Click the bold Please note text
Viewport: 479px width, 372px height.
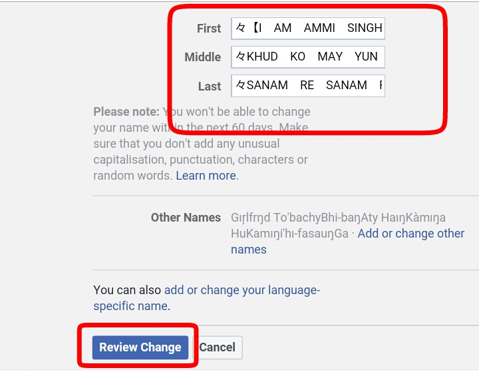[126, 112]
